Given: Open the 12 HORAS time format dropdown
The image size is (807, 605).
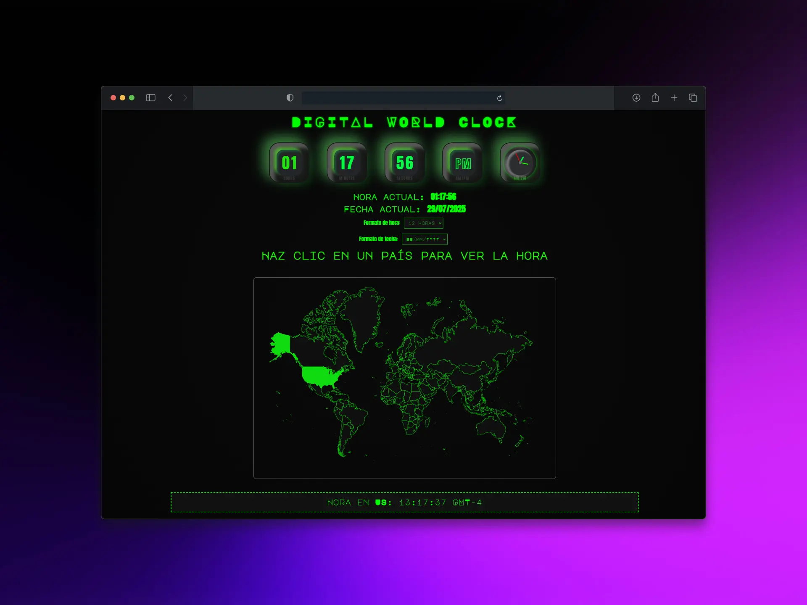Looking at the screenshot, I should click(x=424, y=223).
